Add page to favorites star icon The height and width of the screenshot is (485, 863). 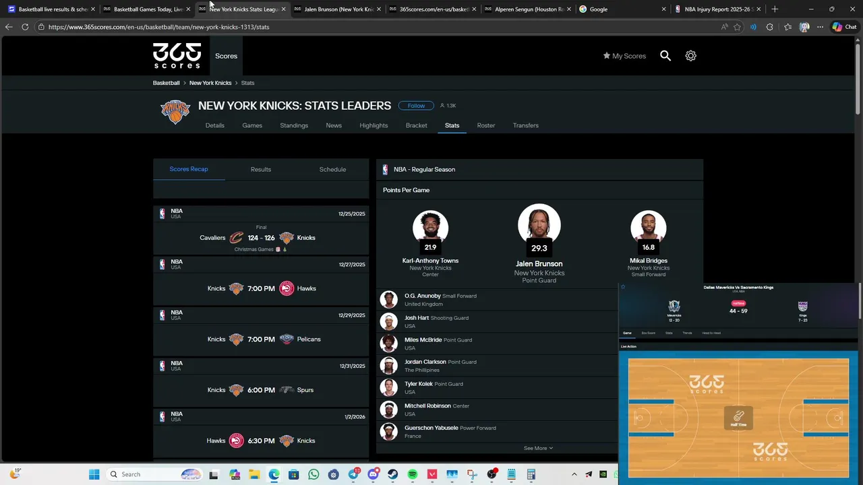[737, 27]
